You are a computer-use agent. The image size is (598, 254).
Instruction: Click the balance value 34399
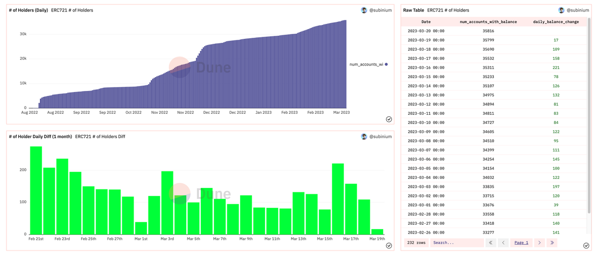pyautogui.click(x=488, y=150)
